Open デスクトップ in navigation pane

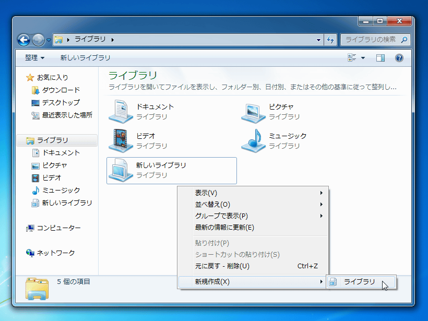(55, 103)
